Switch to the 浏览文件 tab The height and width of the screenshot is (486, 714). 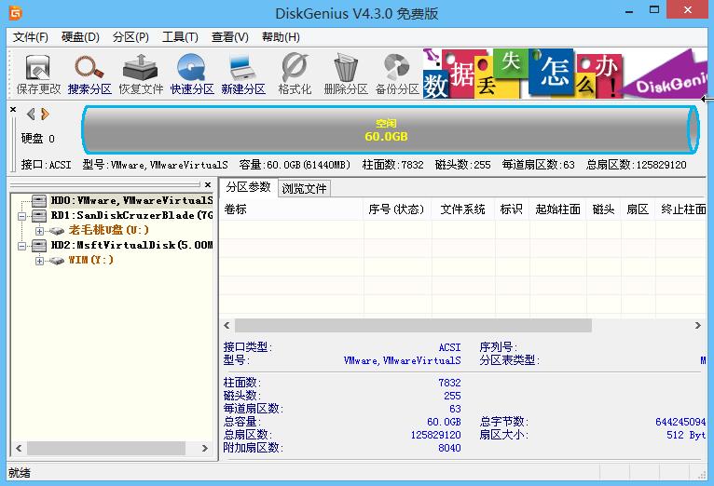(304, 188)
